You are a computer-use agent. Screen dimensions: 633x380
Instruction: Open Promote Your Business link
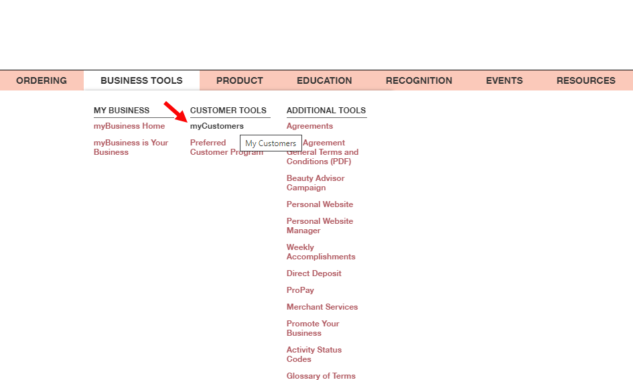click(x=313, y=328)
